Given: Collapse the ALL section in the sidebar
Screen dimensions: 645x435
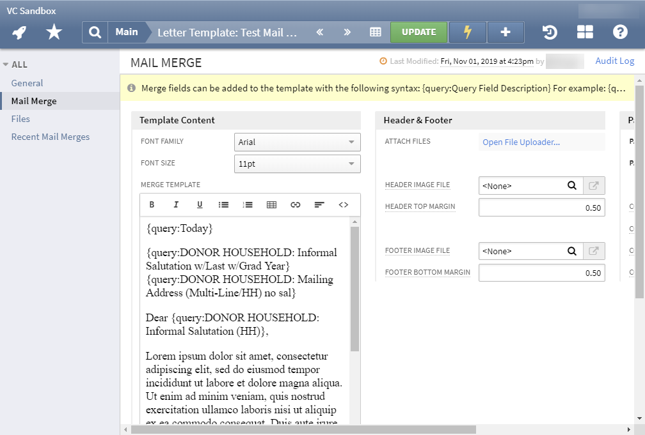Looking at the screenshot, I should pos(7,64).
